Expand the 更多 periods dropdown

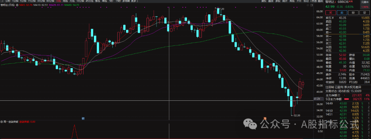[135, 1]
